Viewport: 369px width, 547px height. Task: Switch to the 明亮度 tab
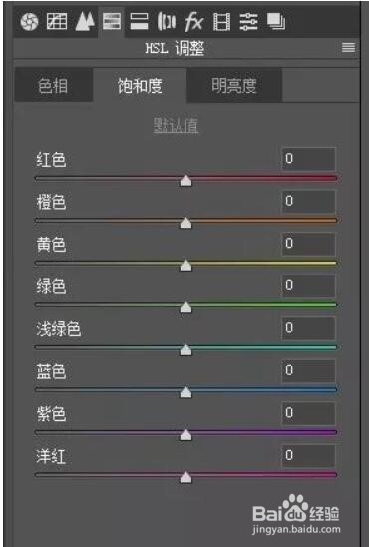234,86
